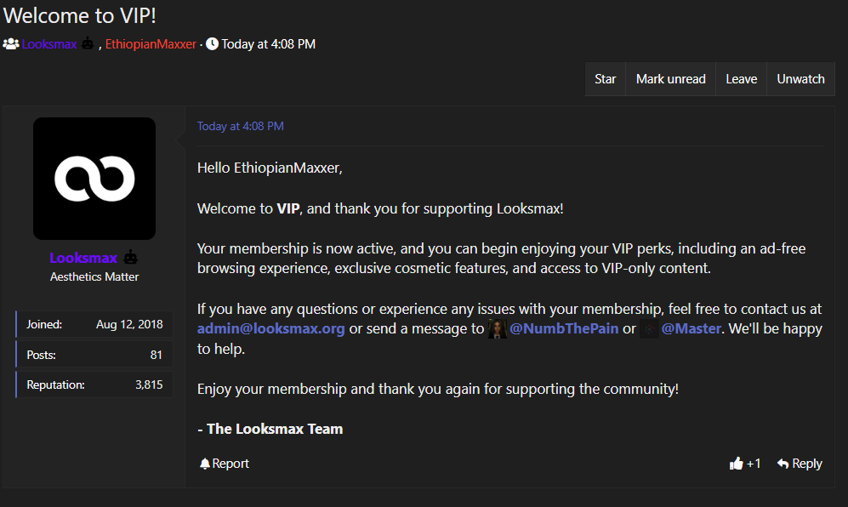Star this conversation
Image resolution: width=848 pixels, height=507 pixels.
(606, 79)
